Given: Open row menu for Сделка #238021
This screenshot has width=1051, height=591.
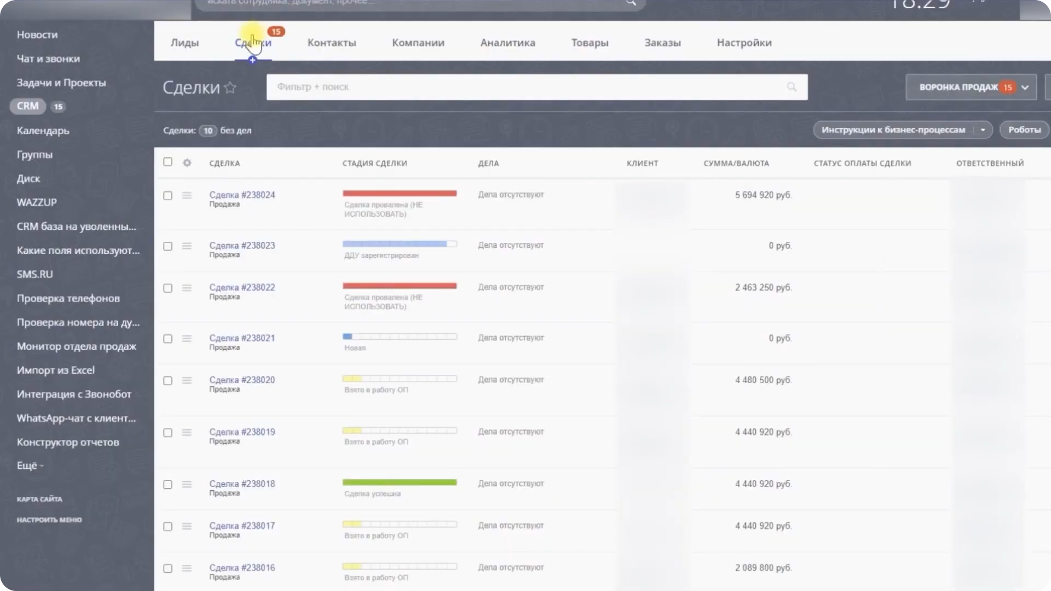Looking at the screenshot, I should tap(187, 339).
